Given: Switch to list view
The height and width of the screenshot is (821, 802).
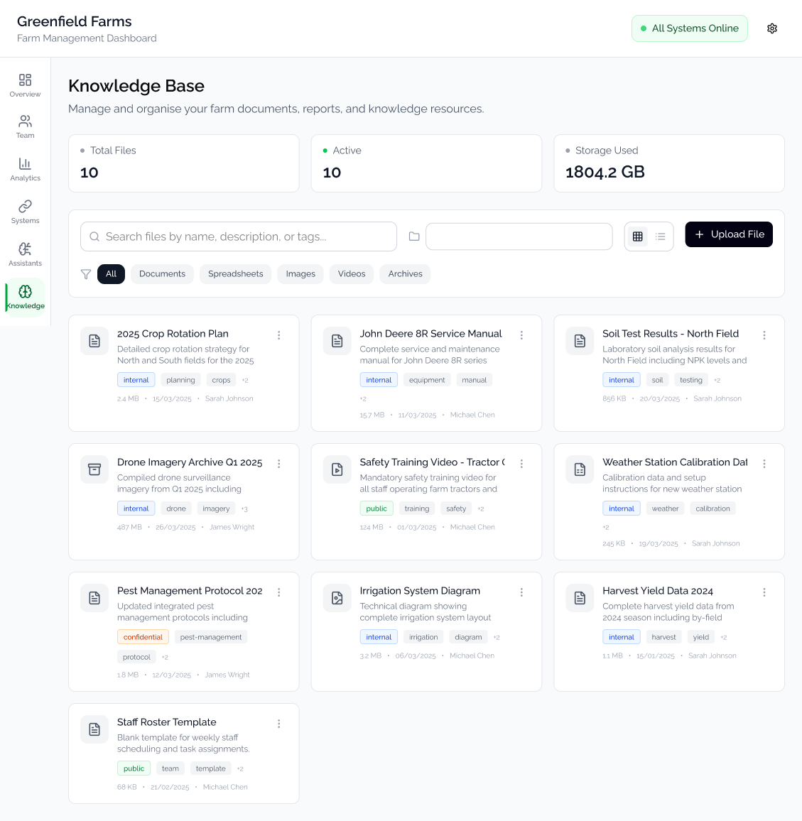Looking at the screenshot, I should tap(661, 236).
